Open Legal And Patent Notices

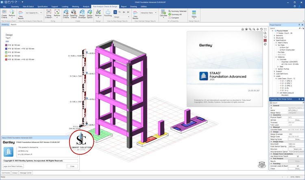tap(13, 166)
